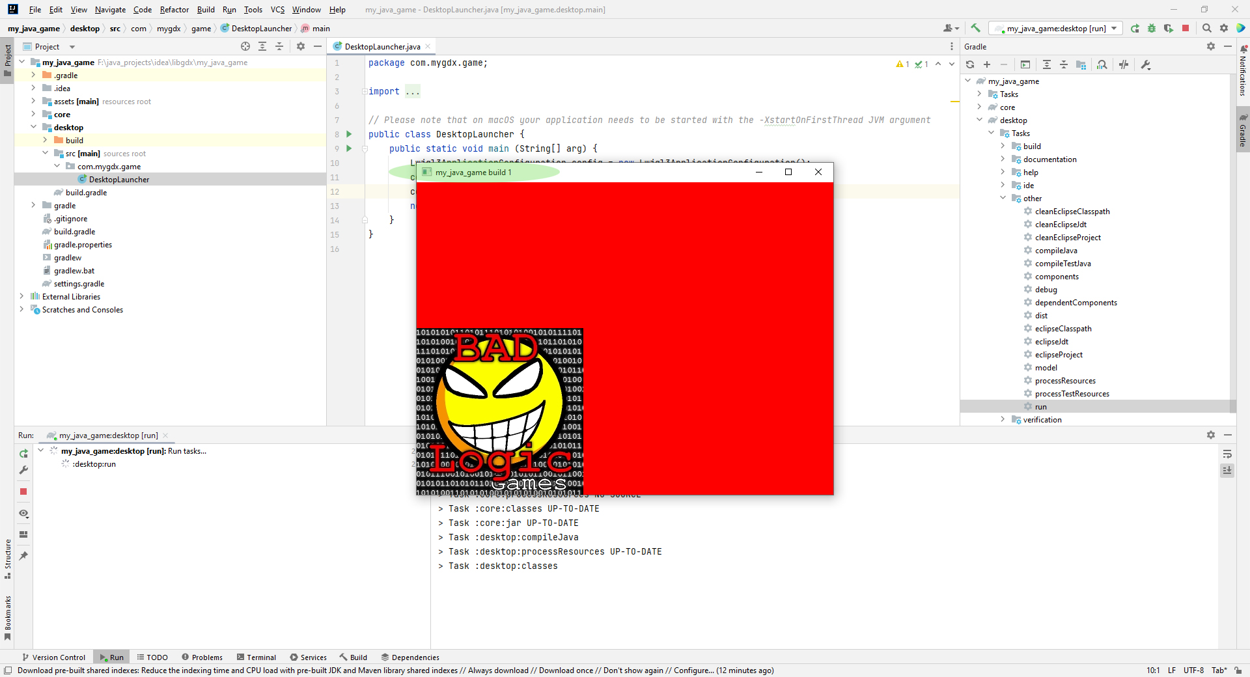Image resolution: width=1250 pixels, height=677 pixels.
Task: Open the Navigate menu
Action: pyautogui.click(x=110, y=9)
